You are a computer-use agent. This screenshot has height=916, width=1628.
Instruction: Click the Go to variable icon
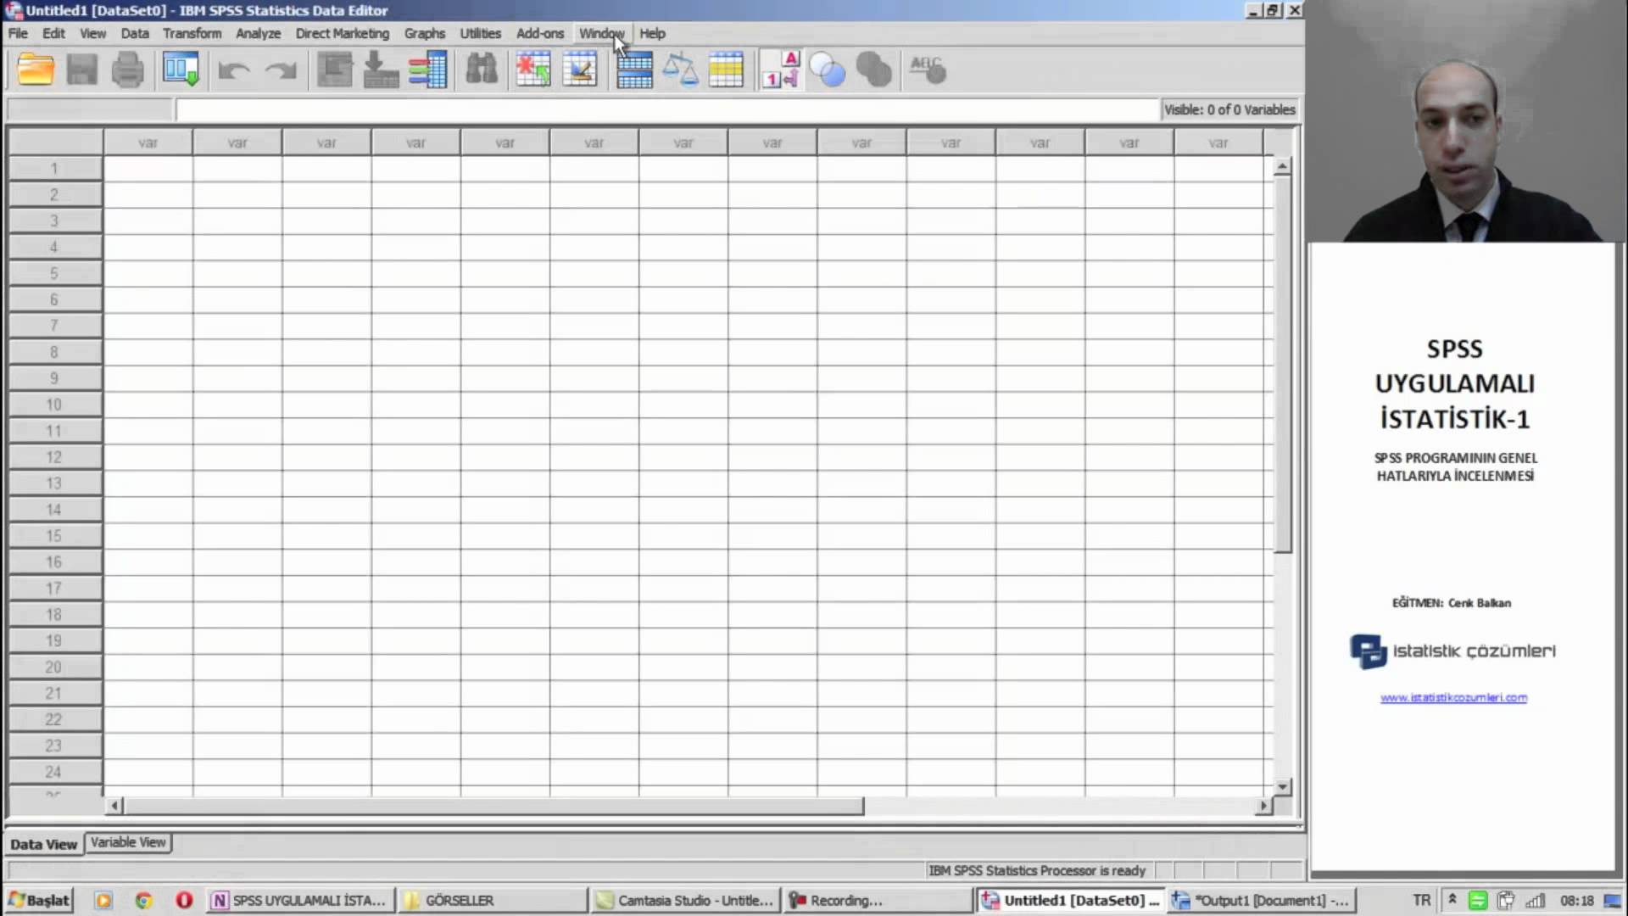coord(381,70)
